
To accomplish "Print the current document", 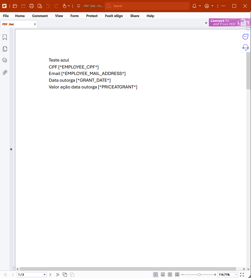I will (31, 6).
